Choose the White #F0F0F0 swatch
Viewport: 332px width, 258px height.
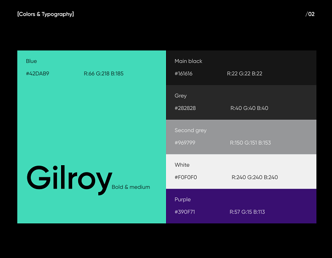(241, 172)
